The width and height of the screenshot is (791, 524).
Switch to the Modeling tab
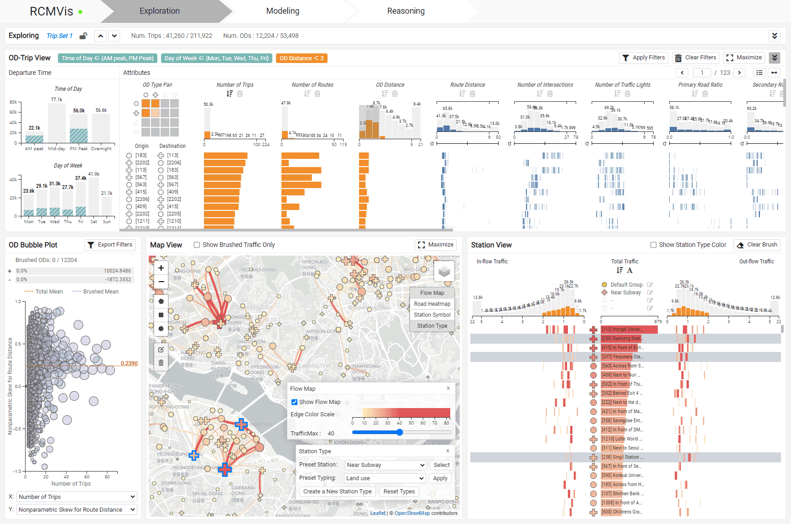[x=282, y=10]
